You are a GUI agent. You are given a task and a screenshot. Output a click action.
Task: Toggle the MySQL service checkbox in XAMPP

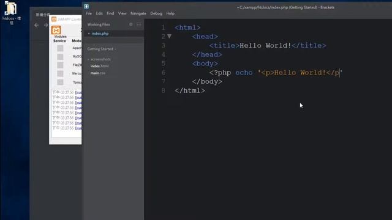(60, 57)
